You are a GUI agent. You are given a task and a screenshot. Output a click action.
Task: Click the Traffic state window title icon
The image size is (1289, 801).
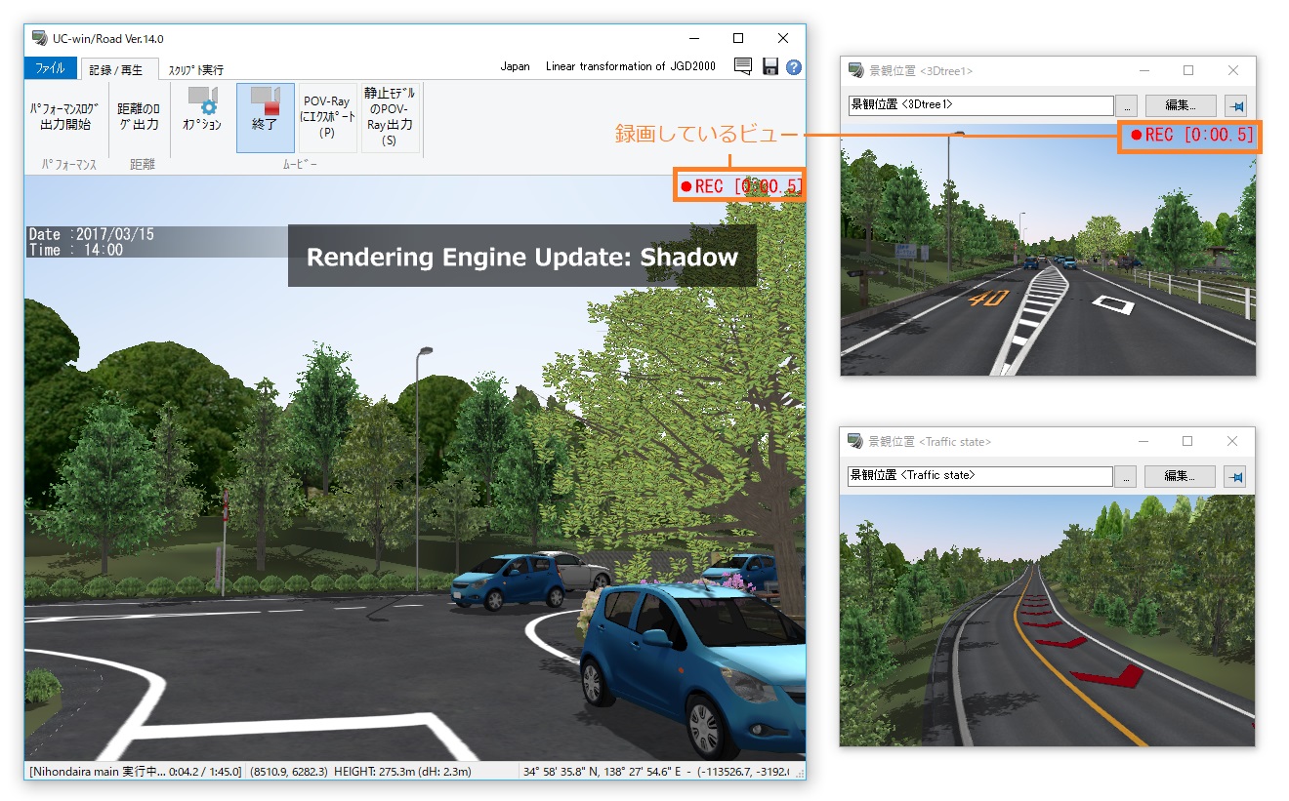pos(854,442)
